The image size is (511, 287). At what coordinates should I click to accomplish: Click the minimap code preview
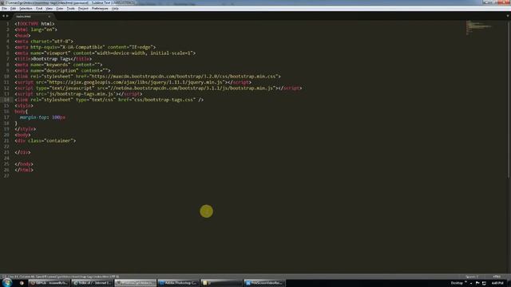tap(478, 27)
